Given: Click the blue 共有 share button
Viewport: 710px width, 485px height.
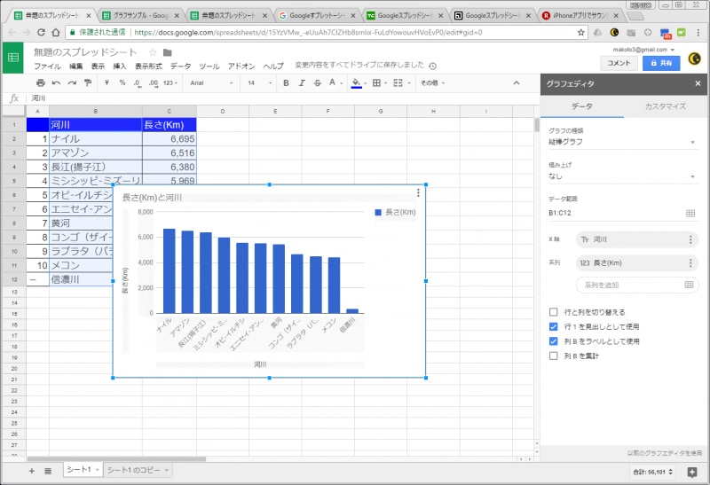Looking at the screenshot, I should 660,63.
